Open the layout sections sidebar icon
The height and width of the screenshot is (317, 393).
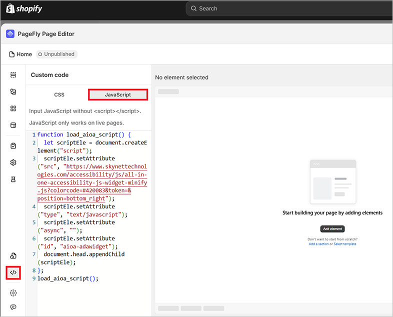tap(13, 125)
